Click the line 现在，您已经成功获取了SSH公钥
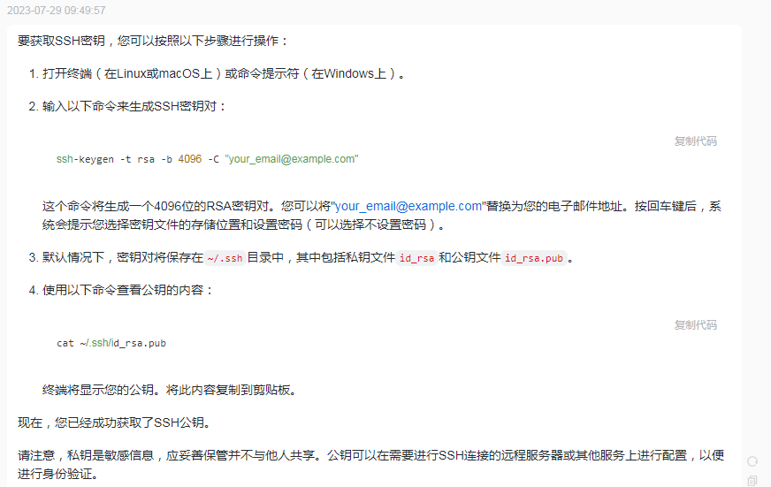This screenshot has width=771, height=487. coord(115,422)
